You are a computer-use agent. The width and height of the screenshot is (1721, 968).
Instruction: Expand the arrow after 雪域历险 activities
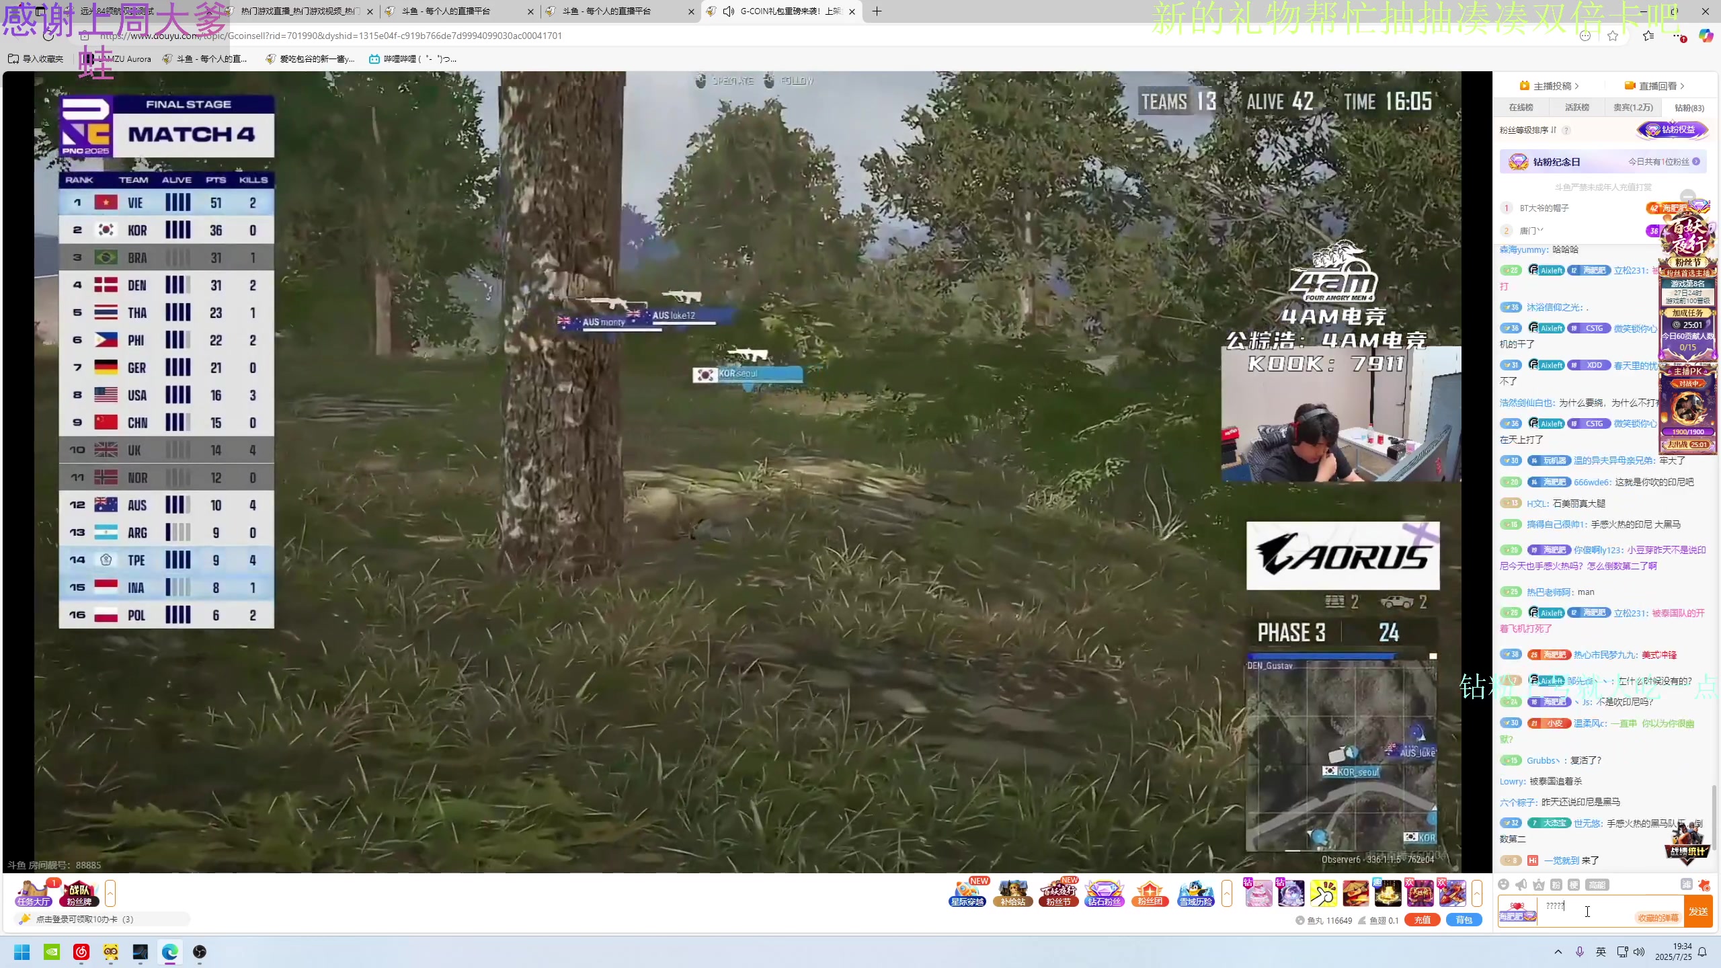coord(1227,893)
